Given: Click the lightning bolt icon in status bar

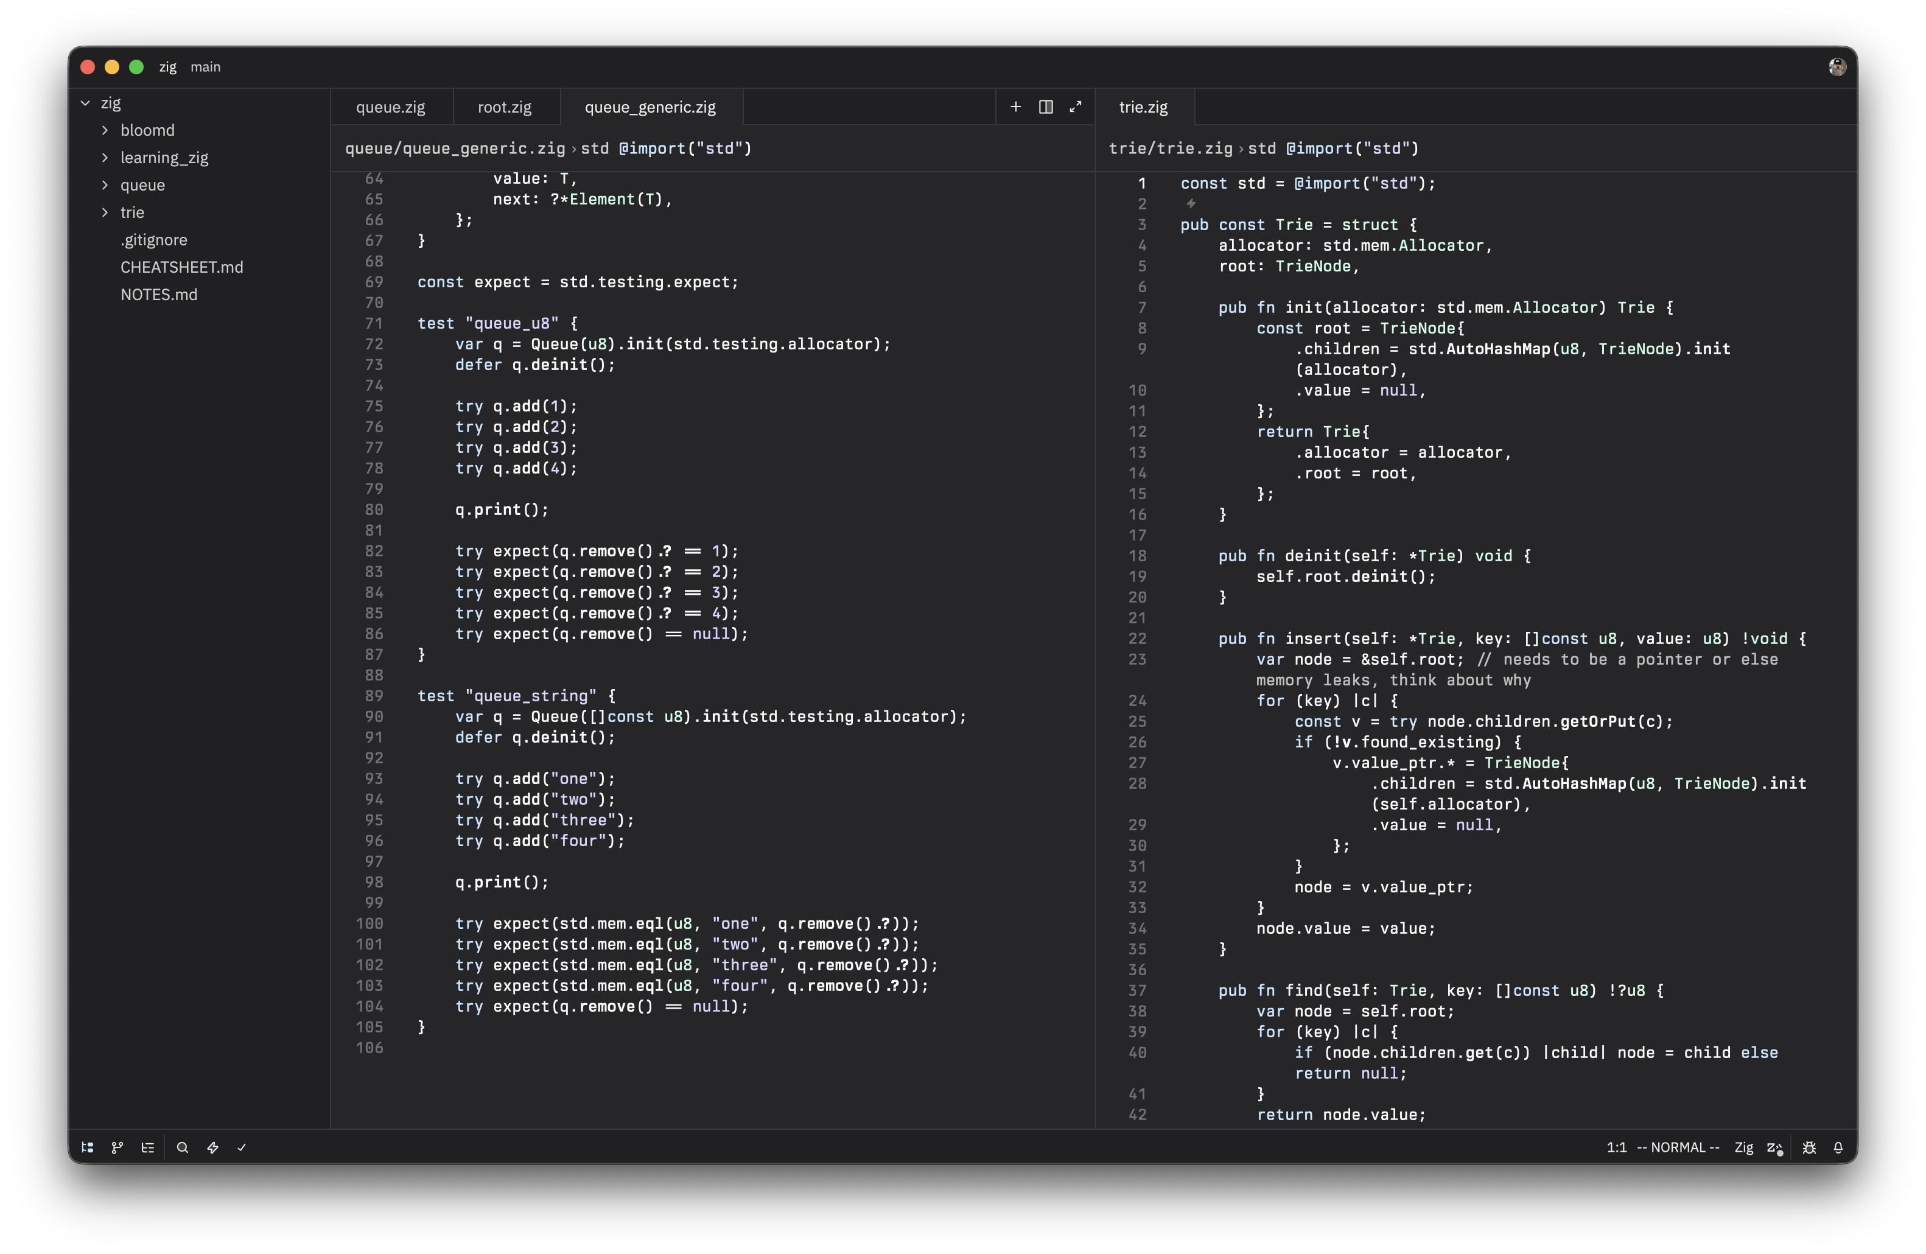Looking at the screenshot, I should pyautogui.click(x=213, y=1147).
